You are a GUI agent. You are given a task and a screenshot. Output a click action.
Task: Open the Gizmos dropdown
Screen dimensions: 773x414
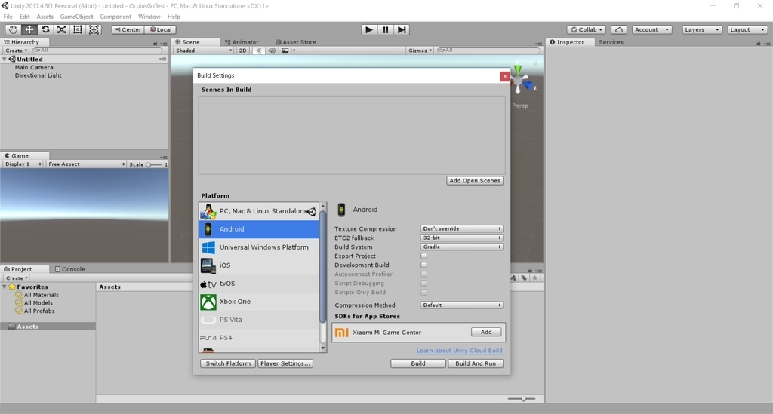(x=420, y=51)
